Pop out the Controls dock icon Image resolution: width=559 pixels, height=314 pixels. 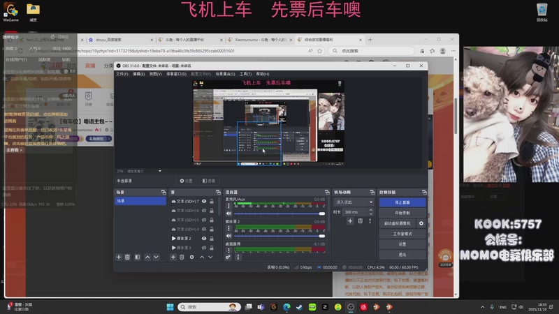click(424, 192)
